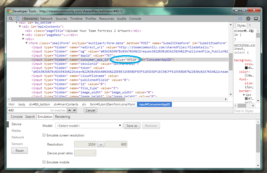Jump to previous search match arrow
This screenshot has height=173, width=267.
[x=70, y=110]
